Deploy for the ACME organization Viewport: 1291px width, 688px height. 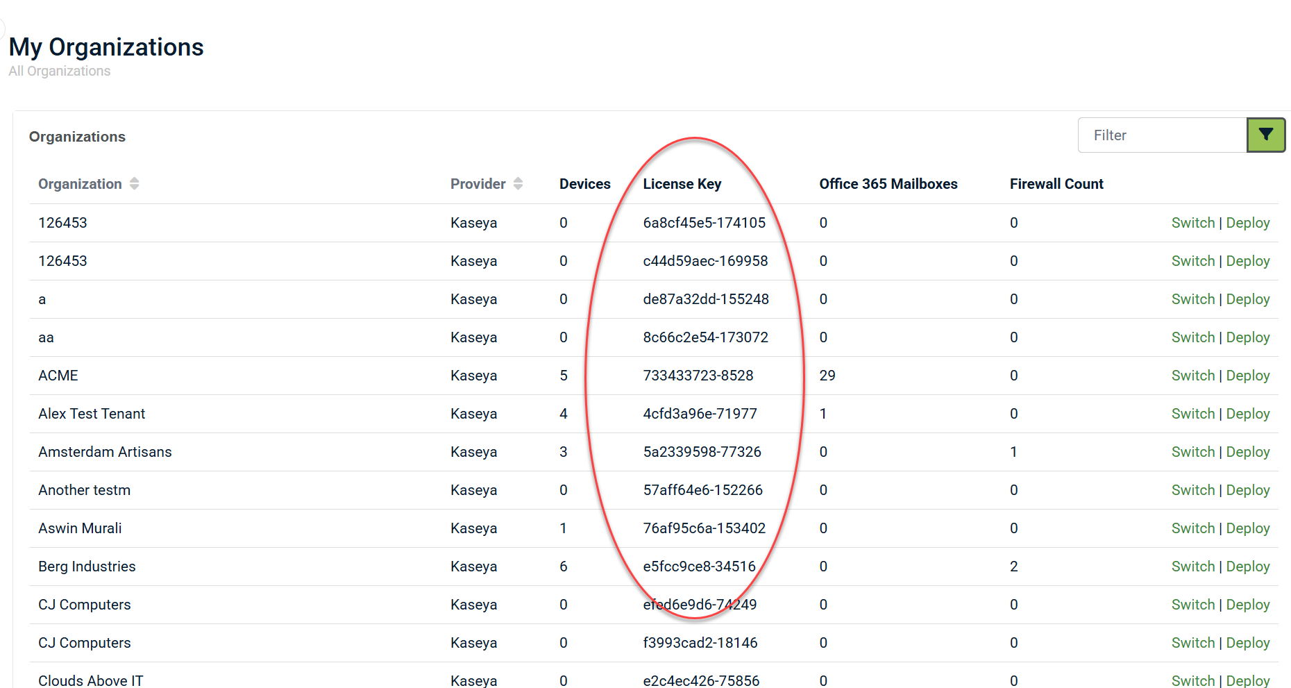1247,376
